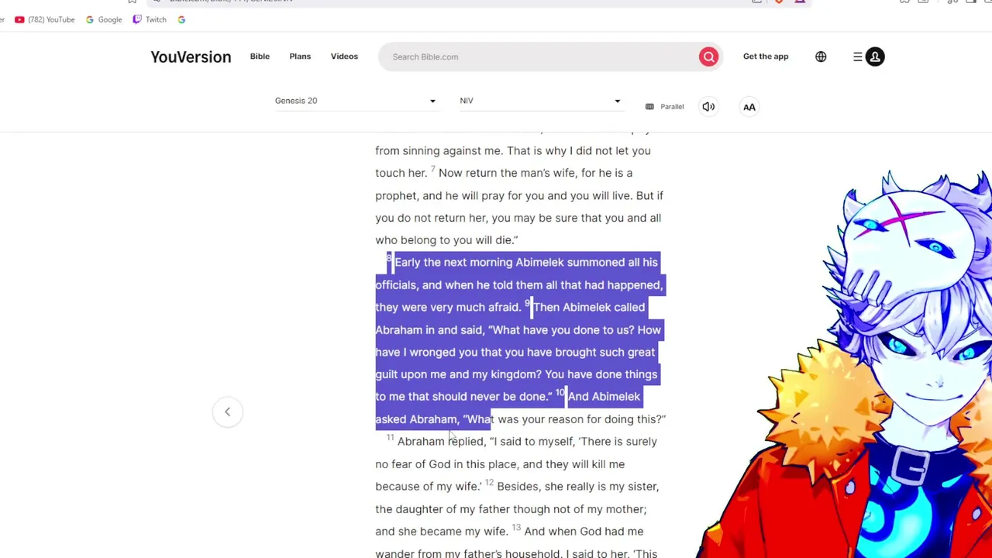Viewport: 992px width, 558px height.
Task: Open the Twitch bookmark
Action: (150, 19)
